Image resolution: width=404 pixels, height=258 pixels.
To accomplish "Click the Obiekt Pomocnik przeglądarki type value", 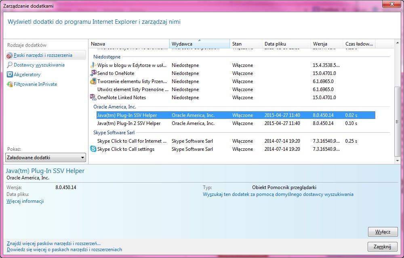I will tap(284, 187).
